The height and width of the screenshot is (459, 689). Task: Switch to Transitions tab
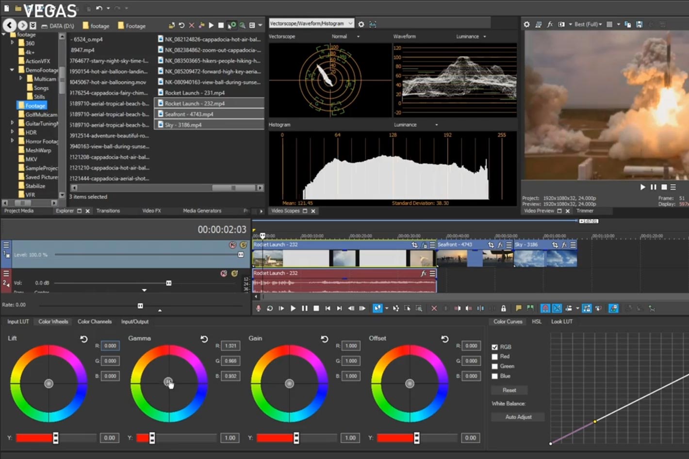point(108,211)
